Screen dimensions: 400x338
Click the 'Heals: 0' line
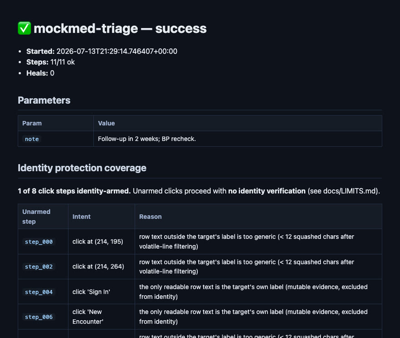(x=40, y=73)
